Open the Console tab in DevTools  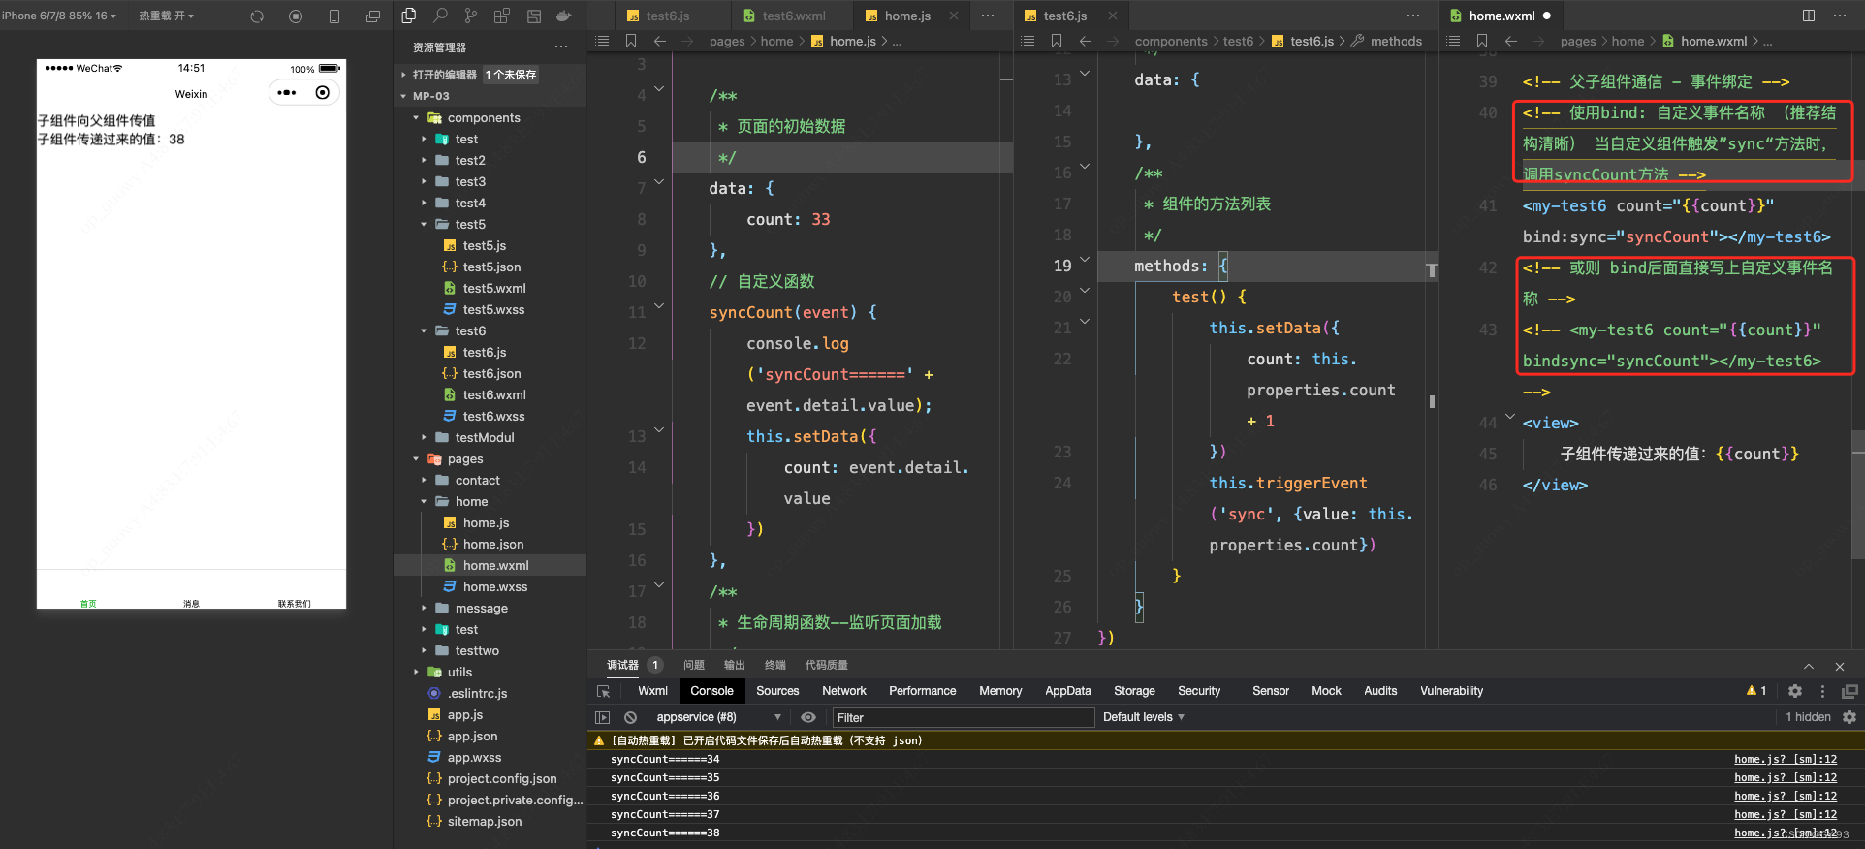[x=711, y=691]
